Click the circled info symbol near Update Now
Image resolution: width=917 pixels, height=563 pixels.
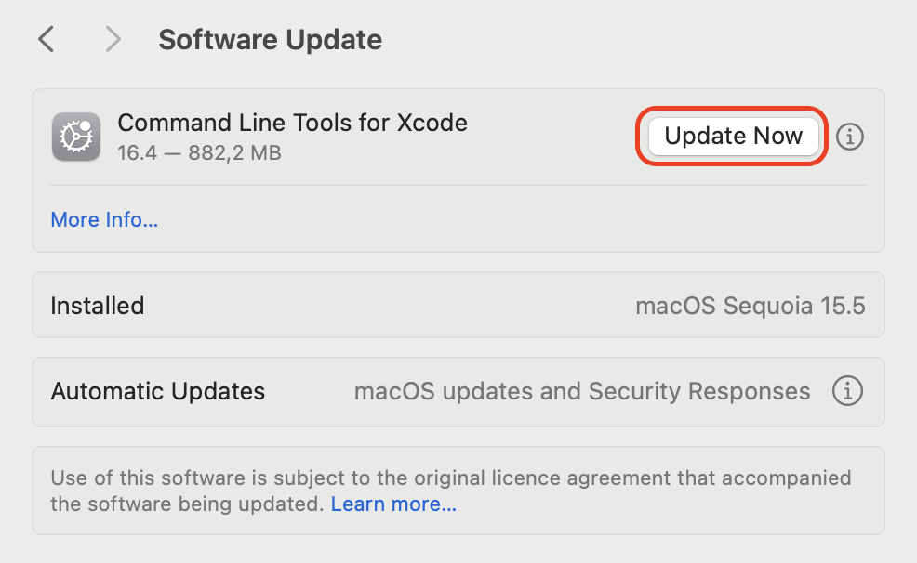(849, 137)
